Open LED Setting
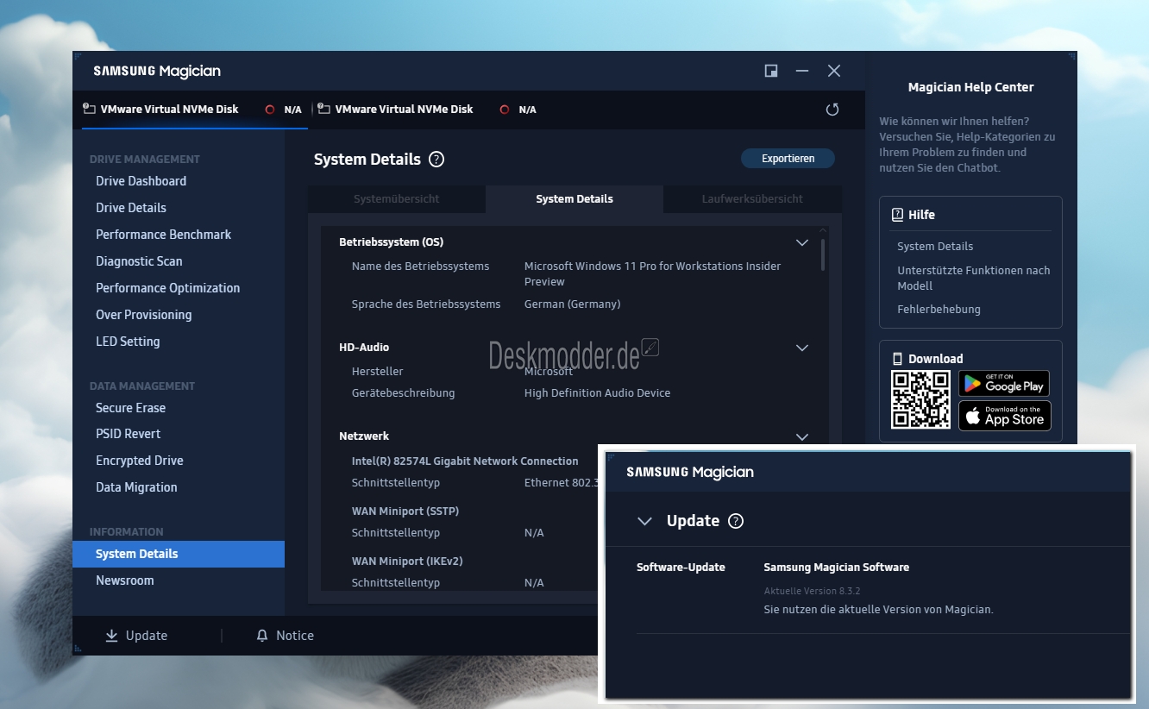This screenshot has height=709, width=1149. pyautogui.click(x=128, y=342)
